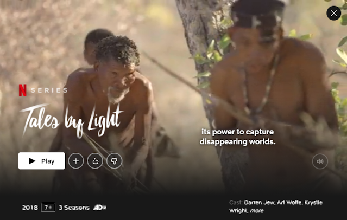Close the Tales by Light preview dialog
This screenshot has width=347, height=220.
[333, 13]
